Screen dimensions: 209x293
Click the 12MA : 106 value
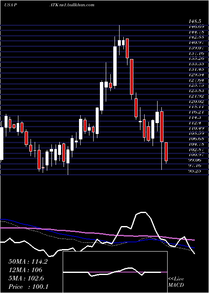(25, 270)
